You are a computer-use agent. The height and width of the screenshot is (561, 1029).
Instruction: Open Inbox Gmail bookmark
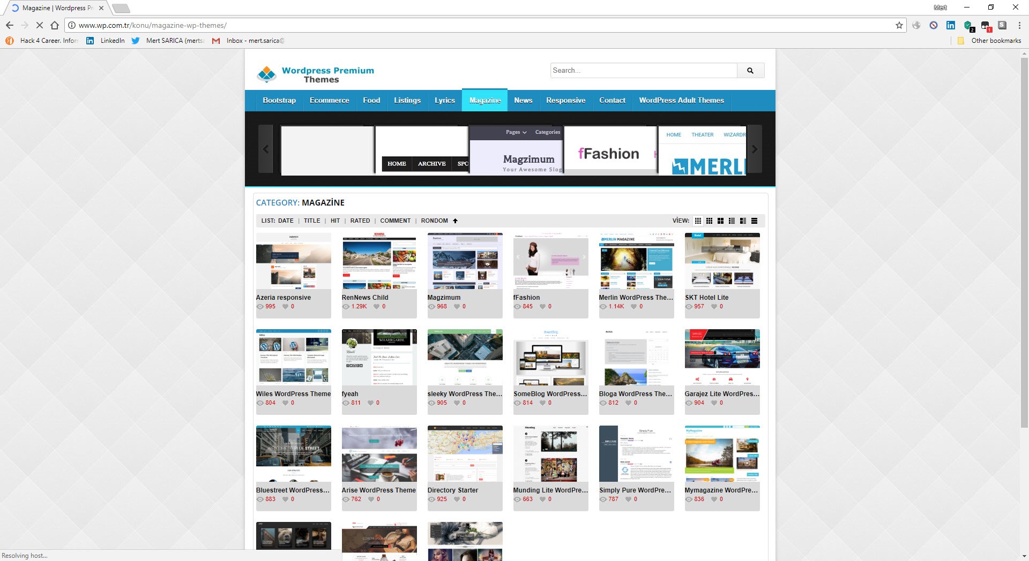[248, 41]
